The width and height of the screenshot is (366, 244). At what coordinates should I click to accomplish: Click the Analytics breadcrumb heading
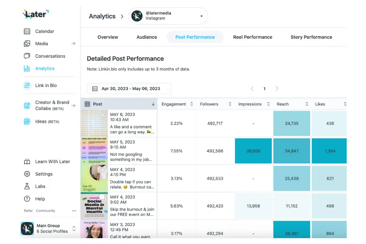[102, 16]
